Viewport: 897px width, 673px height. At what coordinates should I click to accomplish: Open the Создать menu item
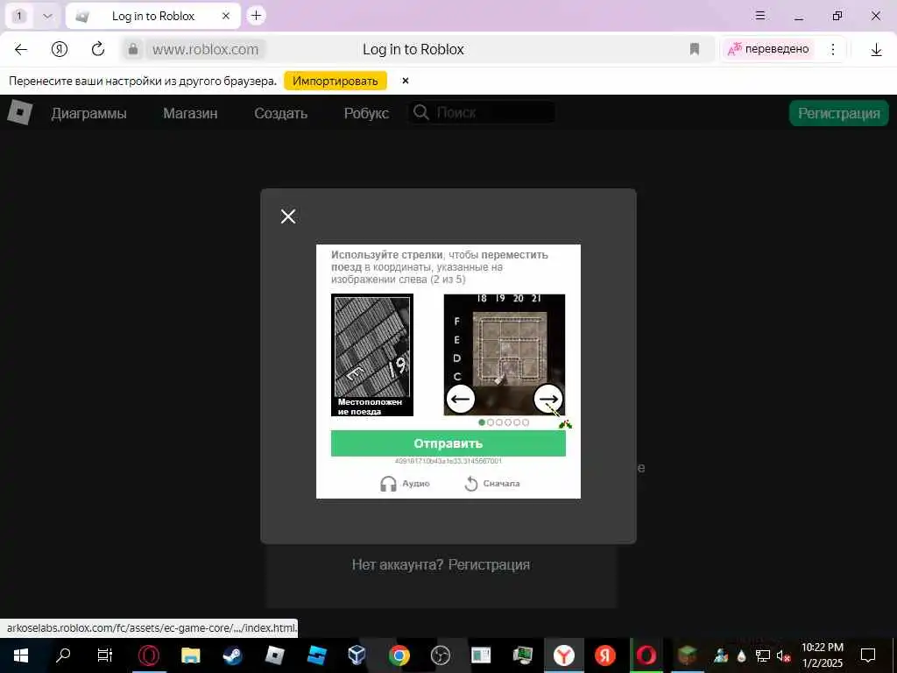280,113
